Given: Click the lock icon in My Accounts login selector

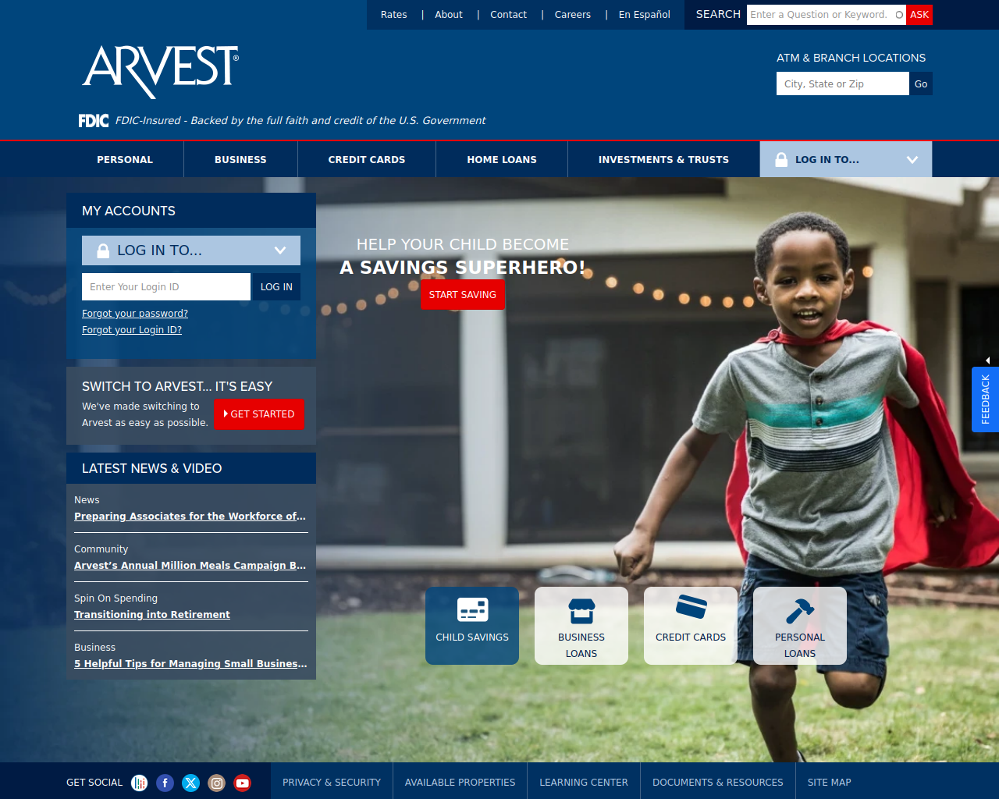Looking at the screenshot, I should (x=103, y=250).
